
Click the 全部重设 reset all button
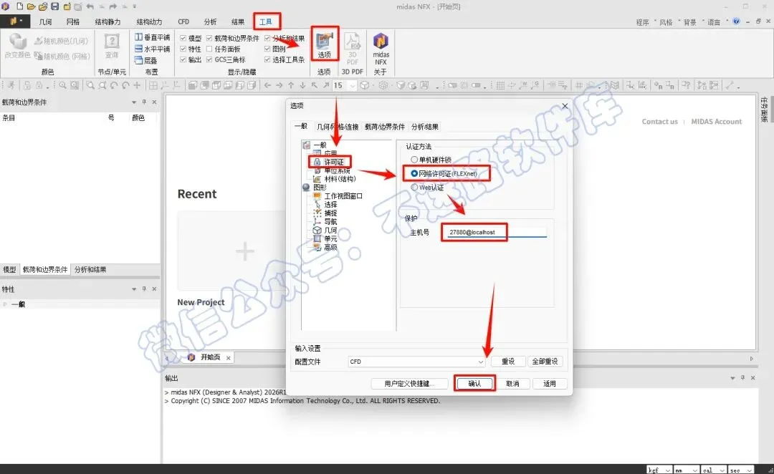click(545, 362)
